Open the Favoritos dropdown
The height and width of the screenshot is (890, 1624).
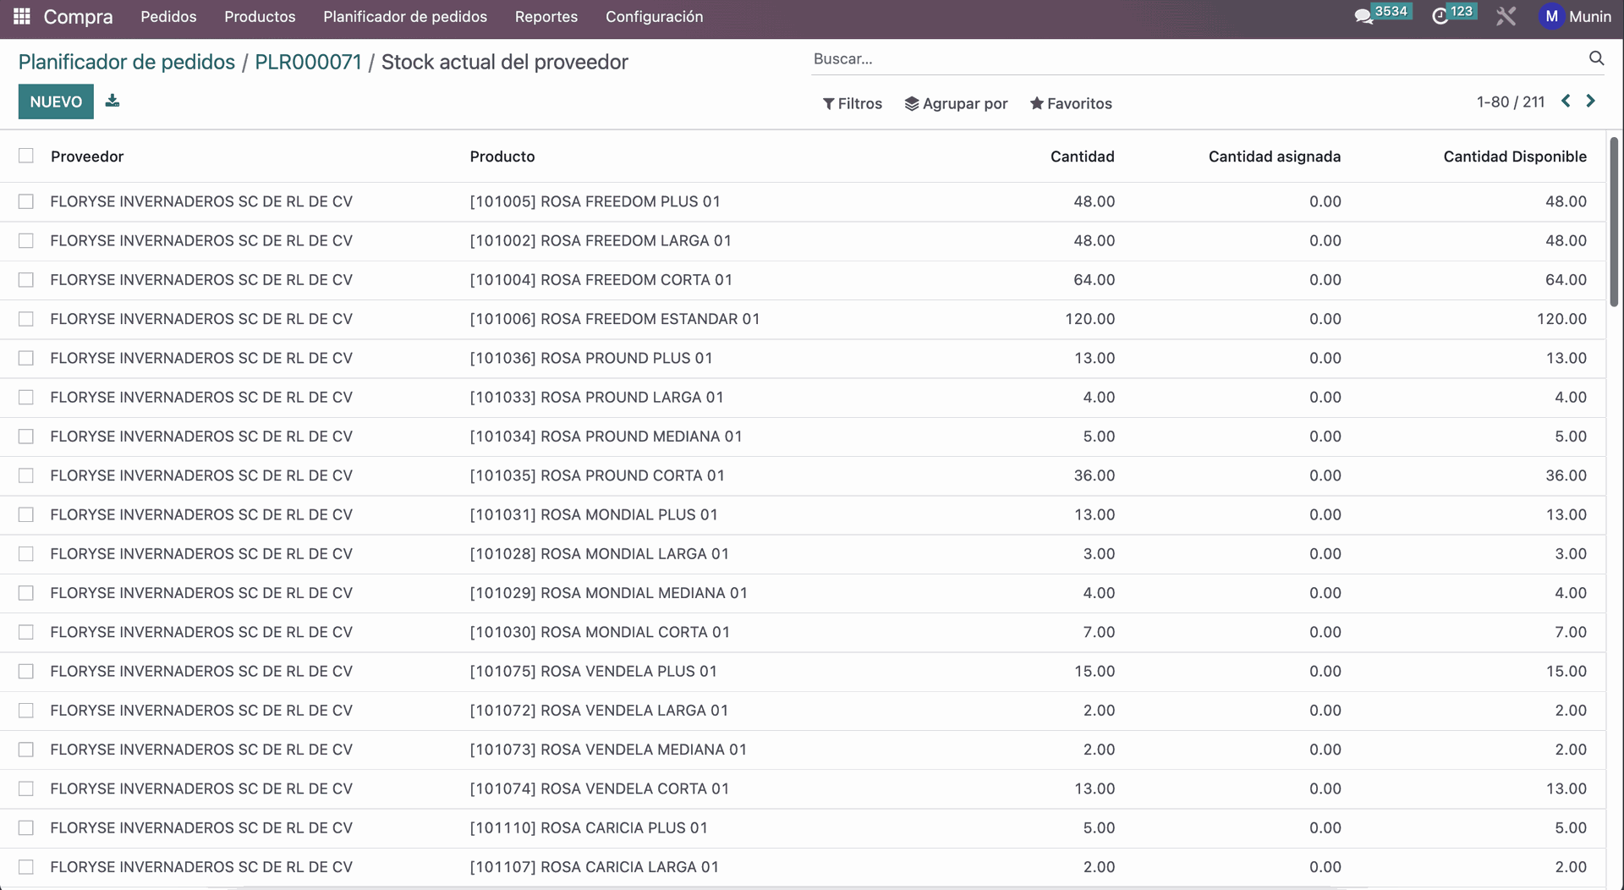pyautogui.click(x=1071, y=103)
